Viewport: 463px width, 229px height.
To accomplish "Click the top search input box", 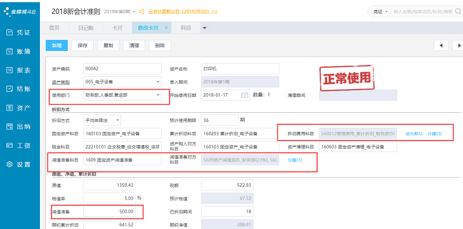I will (x=423, y=12).
